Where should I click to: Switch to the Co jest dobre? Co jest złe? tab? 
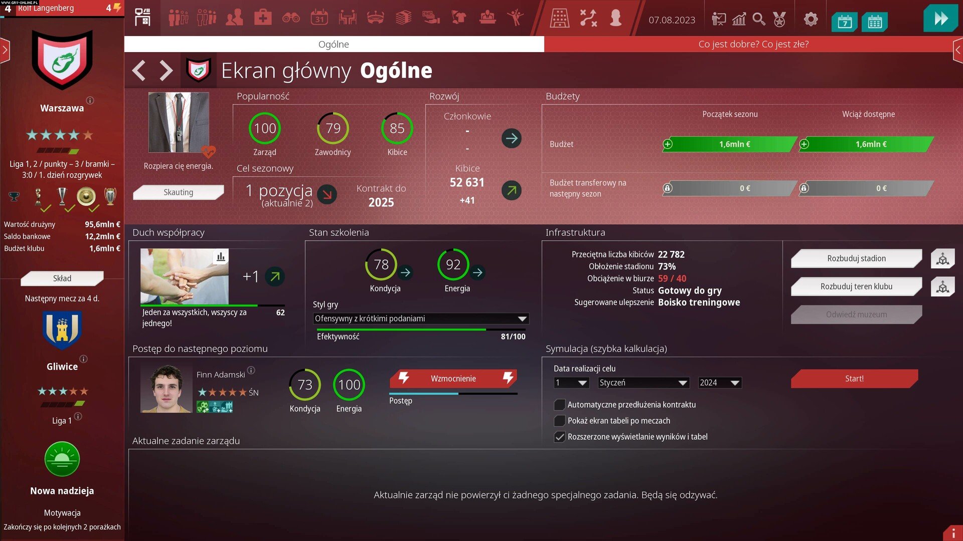pyautogui.click(x=754, y=44)
